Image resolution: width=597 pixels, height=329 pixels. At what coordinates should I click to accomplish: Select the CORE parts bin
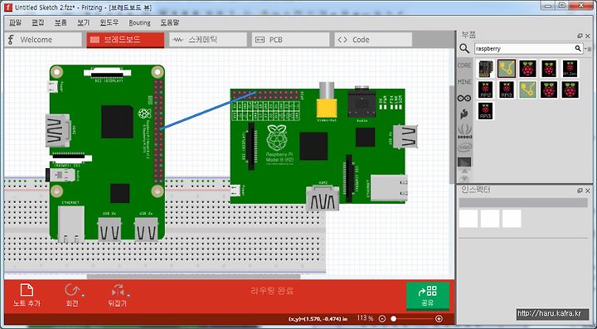coord(464,65)
